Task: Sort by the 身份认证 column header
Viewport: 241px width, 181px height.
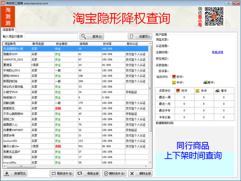Action: (x=137, y=44)
